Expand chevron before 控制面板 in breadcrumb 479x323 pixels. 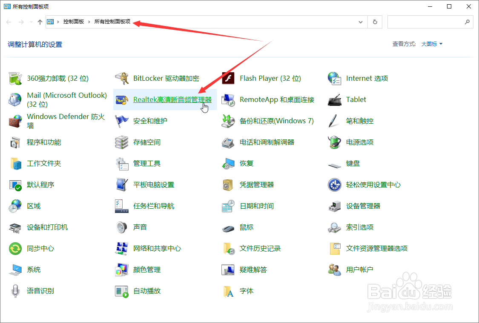[x=58, y=22]
